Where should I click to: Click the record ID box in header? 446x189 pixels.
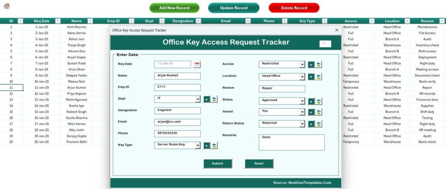tap(325, 44)
